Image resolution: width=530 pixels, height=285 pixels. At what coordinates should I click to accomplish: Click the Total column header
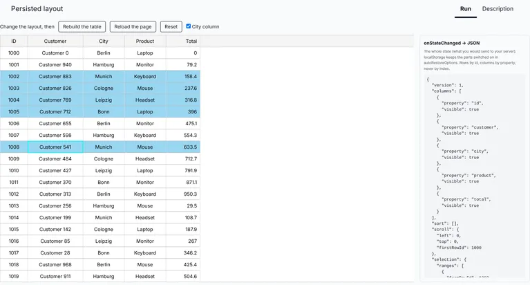[183, 41]
